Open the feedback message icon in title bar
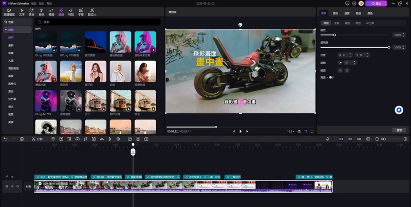 point(347,4)
